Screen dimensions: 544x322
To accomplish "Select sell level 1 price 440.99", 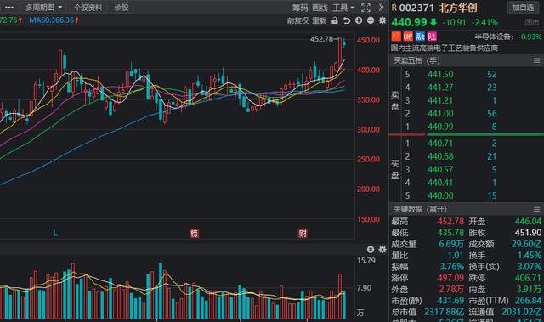I will (440, 127).
